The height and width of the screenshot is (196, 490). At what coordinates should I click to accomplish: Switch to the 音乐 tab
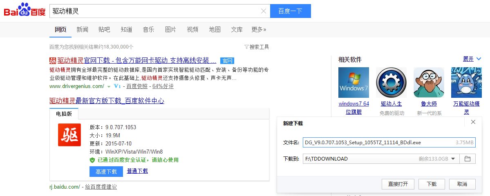tap(148, 30)
